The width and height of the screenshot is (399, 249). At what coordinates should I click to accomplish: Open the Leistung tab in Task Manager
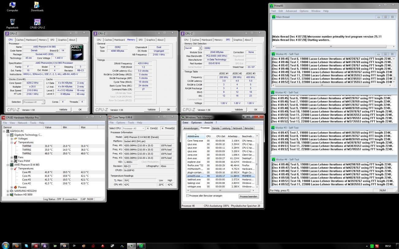coord(226,128)
